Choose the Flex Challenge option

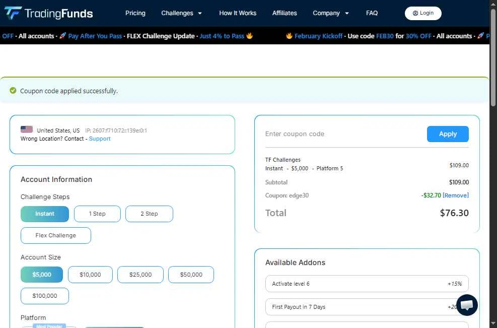tap(56, 235)
